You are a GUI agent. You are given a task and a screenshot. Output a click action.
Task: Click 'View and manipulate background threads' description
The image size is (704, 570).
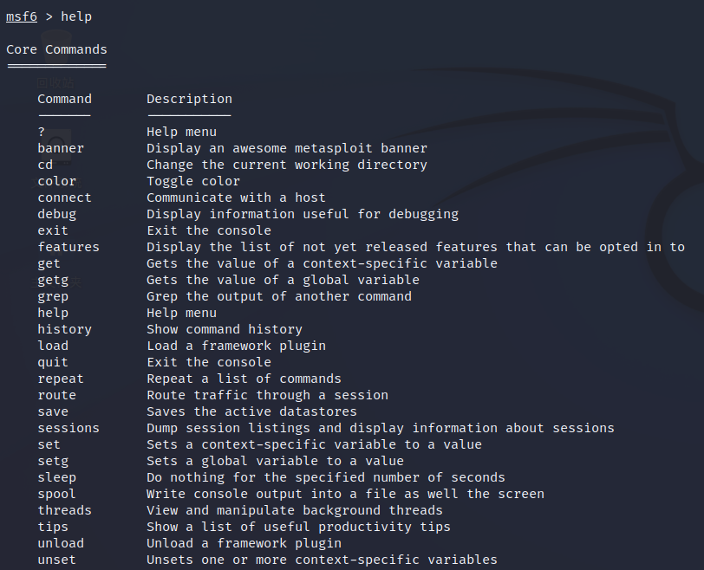coord(295,510)
